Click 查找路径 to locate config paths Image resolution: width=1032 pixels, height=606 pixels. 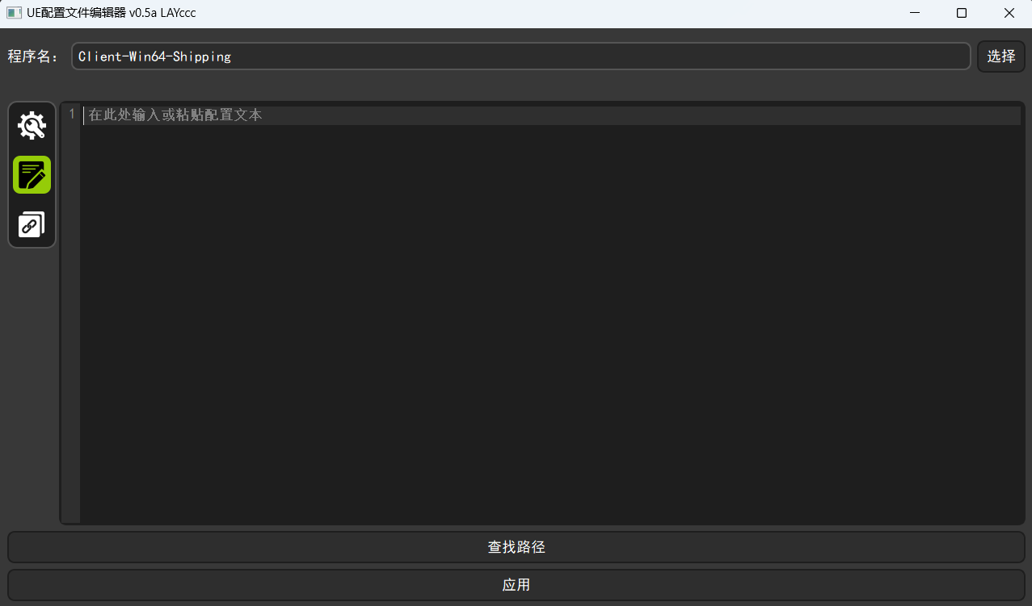[x=516, y=546]
